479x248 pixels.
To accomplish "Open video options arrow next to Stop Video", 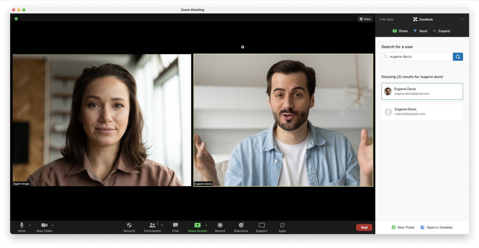I will [x=52, y=225].
